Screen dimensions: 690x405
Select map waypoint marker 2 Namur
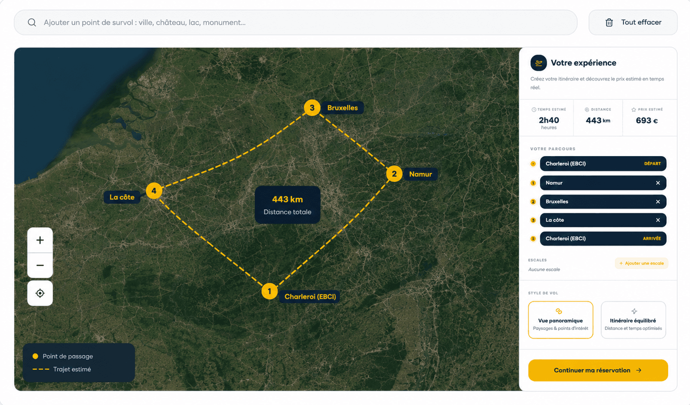[394, 174]
